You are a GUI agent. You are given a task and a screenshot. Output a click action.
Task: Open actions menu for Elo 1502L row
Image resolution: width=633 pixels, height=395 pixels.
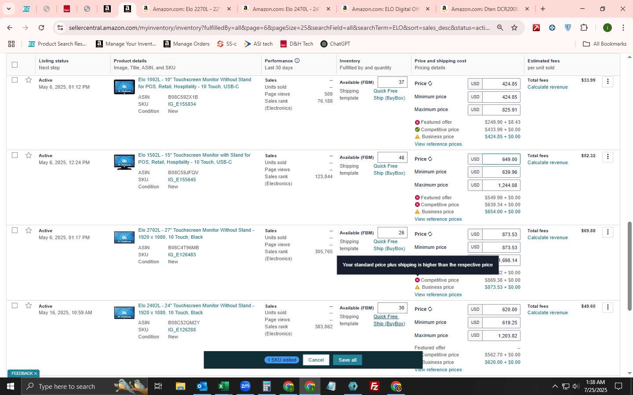coord(608,157)
